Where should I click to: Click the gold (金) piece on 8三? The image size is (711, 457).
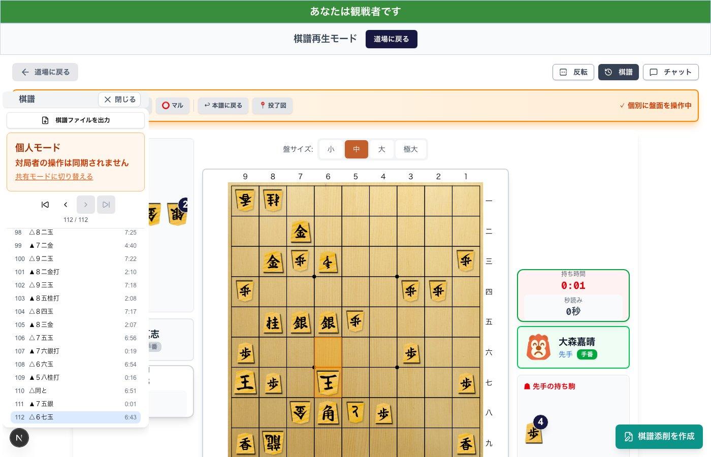pos(273,262)
